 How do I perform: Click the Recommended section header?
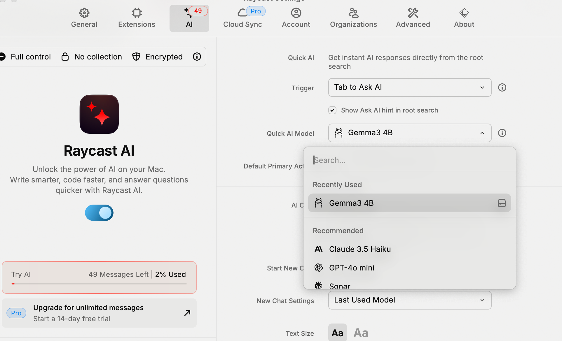coord(338,231)
